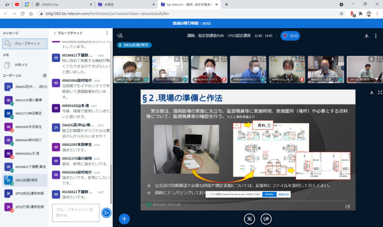Select グループチャット in the messages list
Image resolution: width=383 pixels, height=227 pixels.
pyautogui.click(x=25, y=44)
